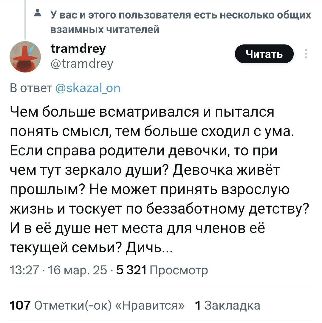Viewport: 322px width, 323px height.
Task: Click the @tramdrey handle
Action: (x=82, y=64)
